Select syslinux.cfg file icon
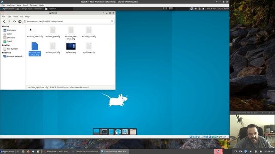 point(89,46)
